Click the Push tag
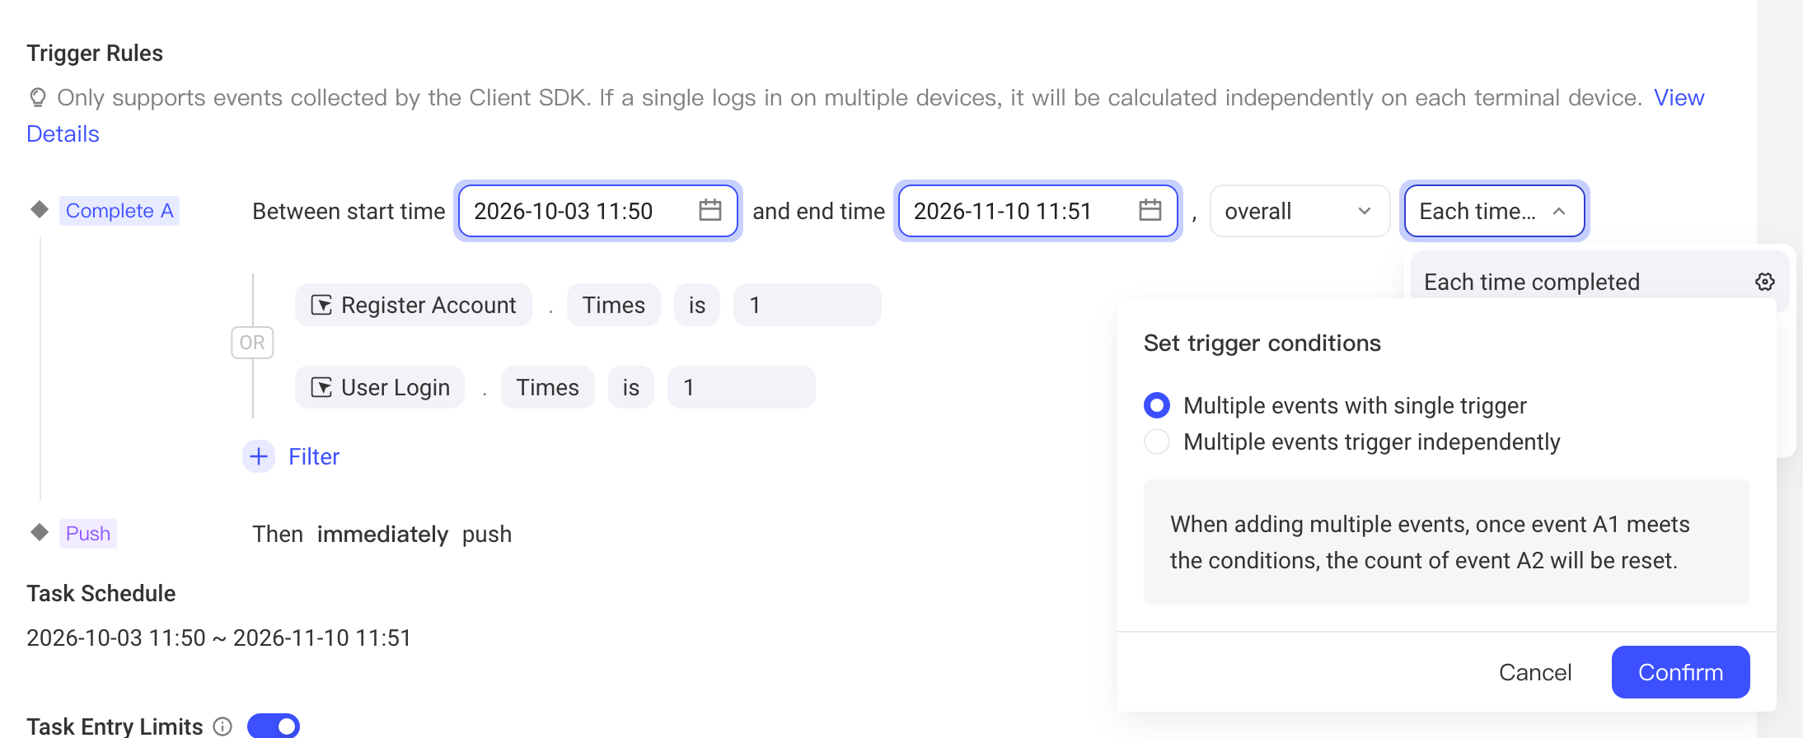The height and width of the screenshot is (738, 1803). click(88, 534)
